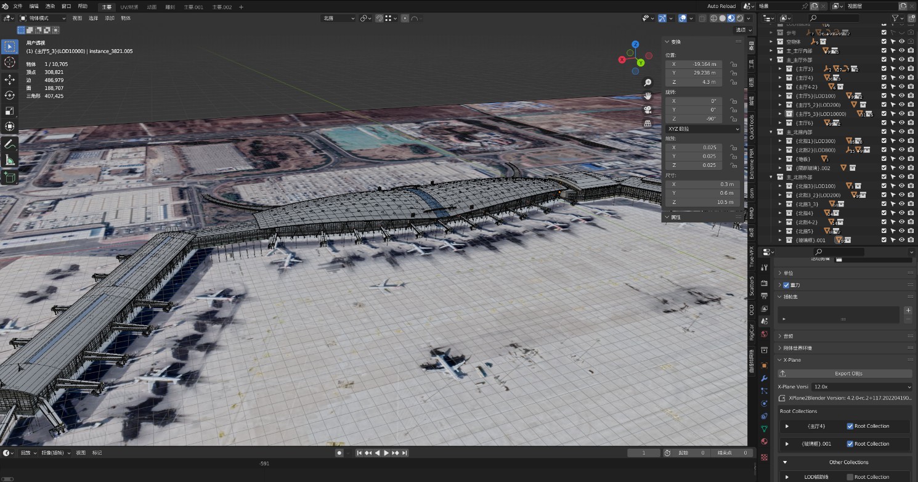This screenshot has width=918, height=482.
Task: Click the Auto Reload button
Action: (721, 6)
